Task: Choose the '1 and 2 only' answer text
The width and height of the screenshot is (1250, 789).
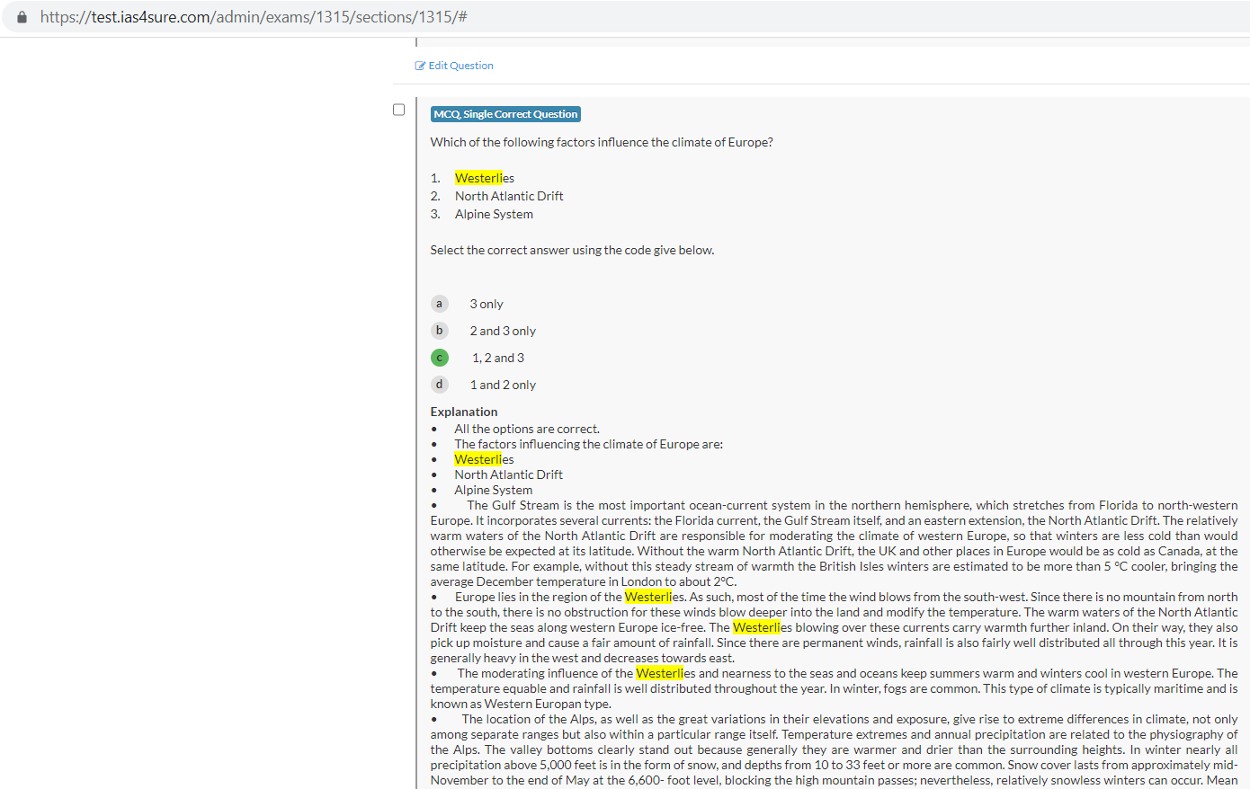Action: pos(503,386)
